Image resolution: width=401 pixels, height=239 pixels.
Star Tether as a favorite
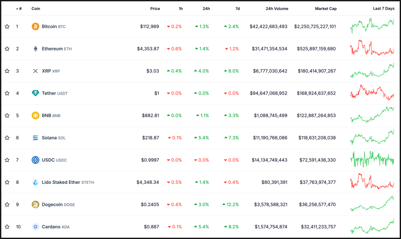tap(7, 93)
